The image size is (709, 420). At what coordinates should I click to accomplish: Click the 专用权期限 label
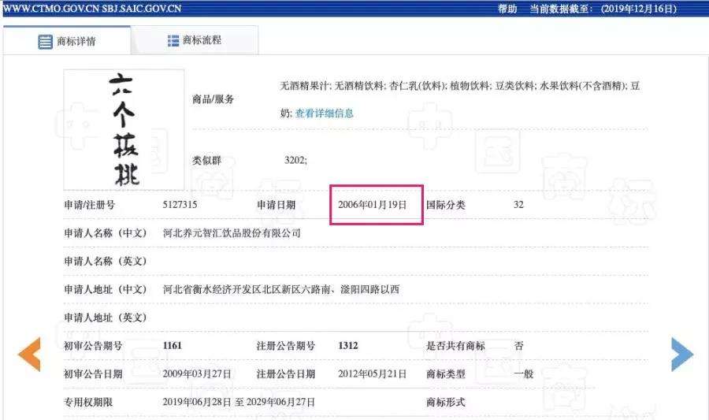88,402
